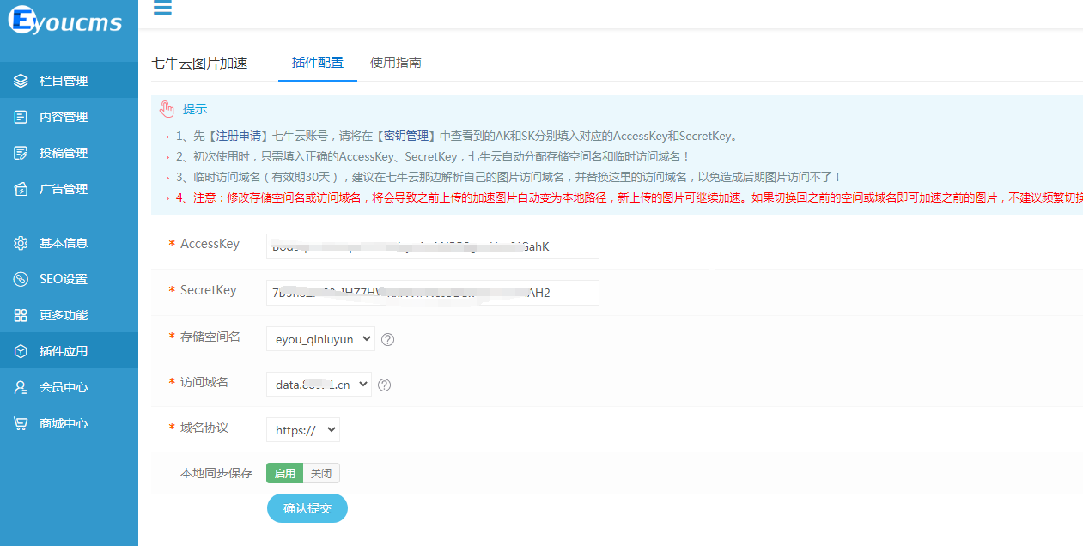This screenshot has height=546, width=1083.
Task: Open 会员中心 in the sidebar
Action: pyautogui.click(x=69, y=387)
